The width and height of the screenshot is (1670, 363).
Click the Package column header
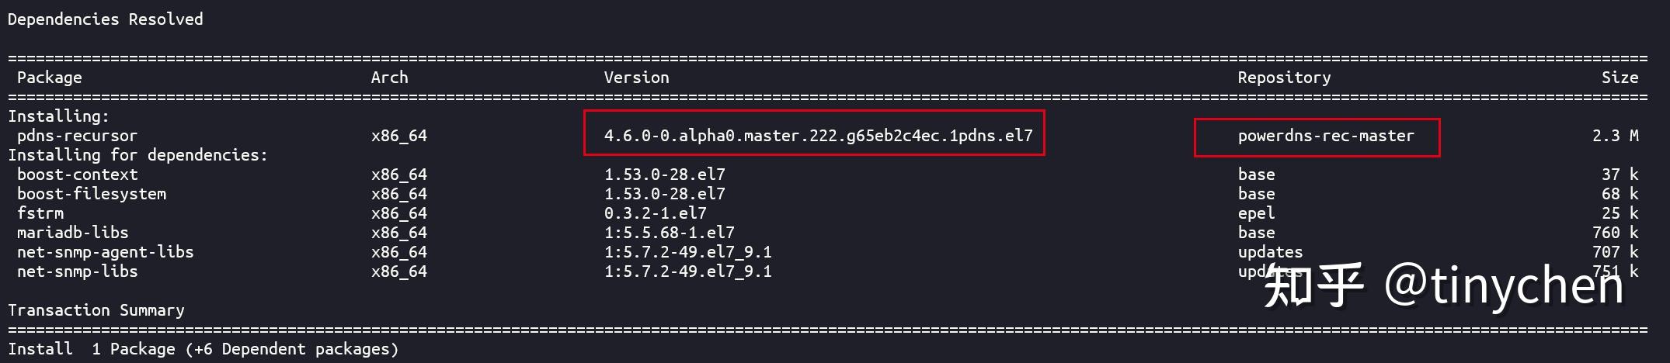point(49,78)
